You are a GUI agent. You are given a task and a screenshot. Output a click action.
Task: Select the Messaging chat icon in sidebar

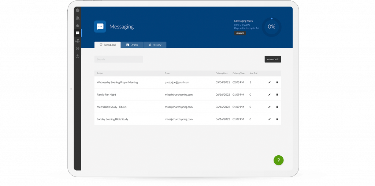(78, 33)
